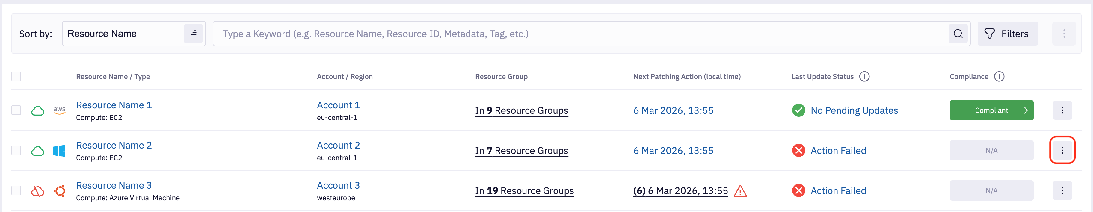1093x212 pixels.
Task: Check the Resource Name 3 row checkbox
Action: click(16, 190)
